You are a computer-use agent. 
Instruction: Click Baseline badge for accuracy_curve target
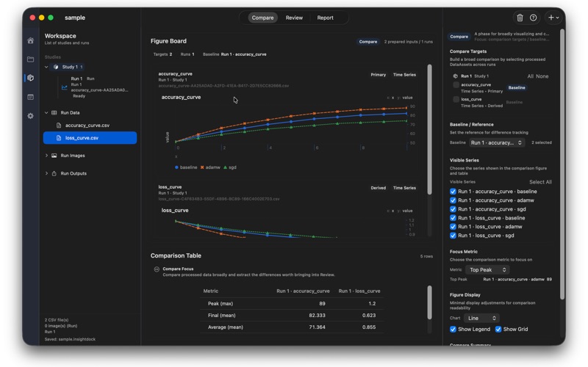[x=517, y=87]
